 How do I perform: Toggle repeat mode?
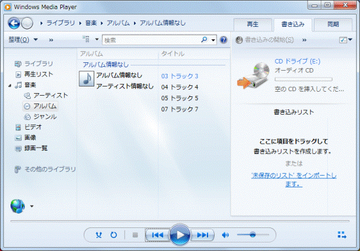(114, 235)
